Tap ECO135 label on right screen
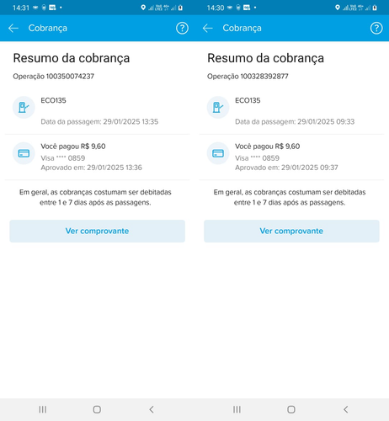Image resolution: width=389 pixels, height=421 pixels. click(x=248, y=100)
